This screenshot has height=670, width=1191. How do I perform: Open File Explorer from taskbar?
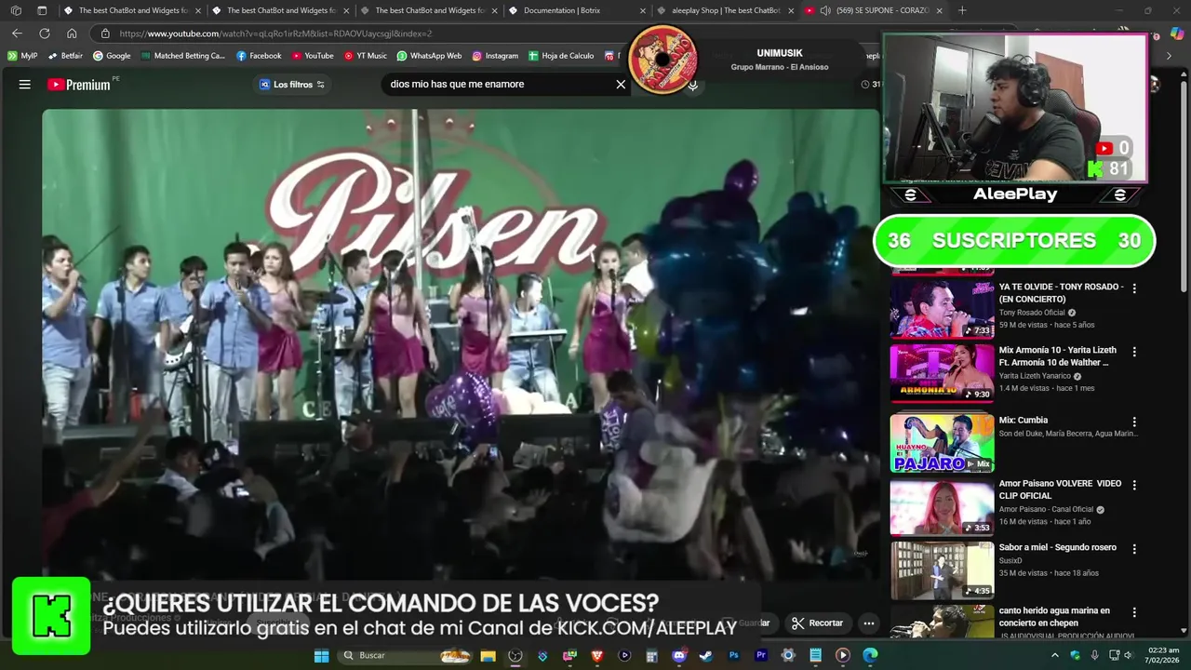coord(488,655)
